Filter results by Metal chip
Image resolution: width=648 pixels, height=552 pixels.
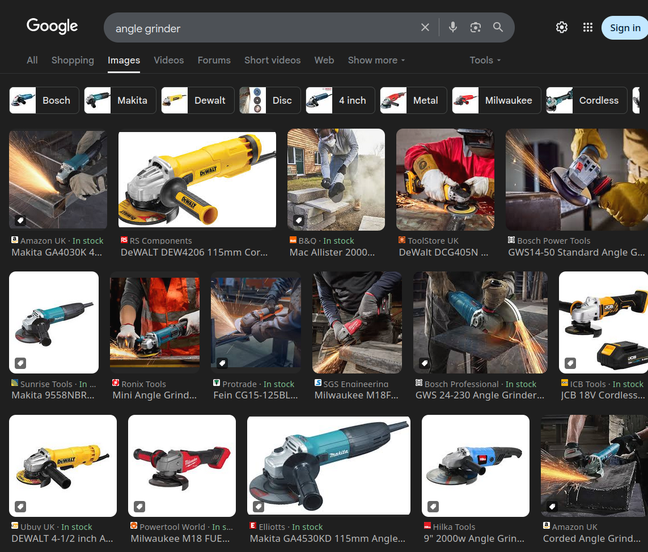click(x=414, y=100)
